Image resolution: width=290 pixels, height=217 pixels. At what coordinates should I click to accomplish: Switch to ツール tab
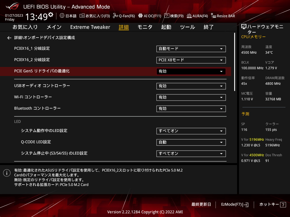pos(187,27)
